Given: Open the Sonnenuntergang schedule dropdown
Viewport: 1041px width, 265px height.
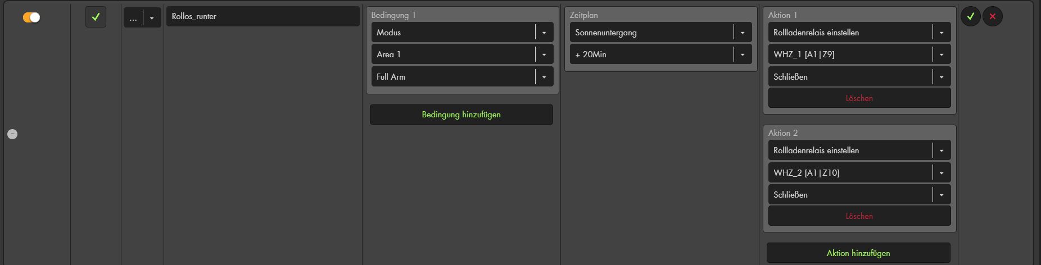Looking at the screenshot, I should 660,33.
